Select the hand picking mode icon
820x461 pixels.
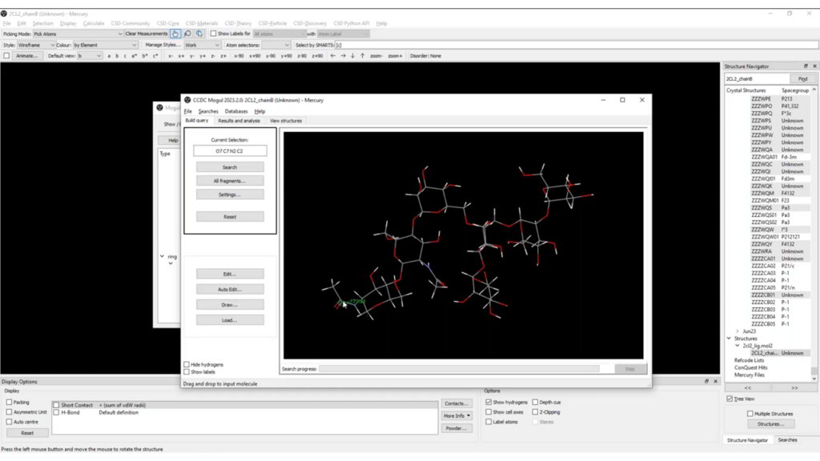tap(175, 34)
